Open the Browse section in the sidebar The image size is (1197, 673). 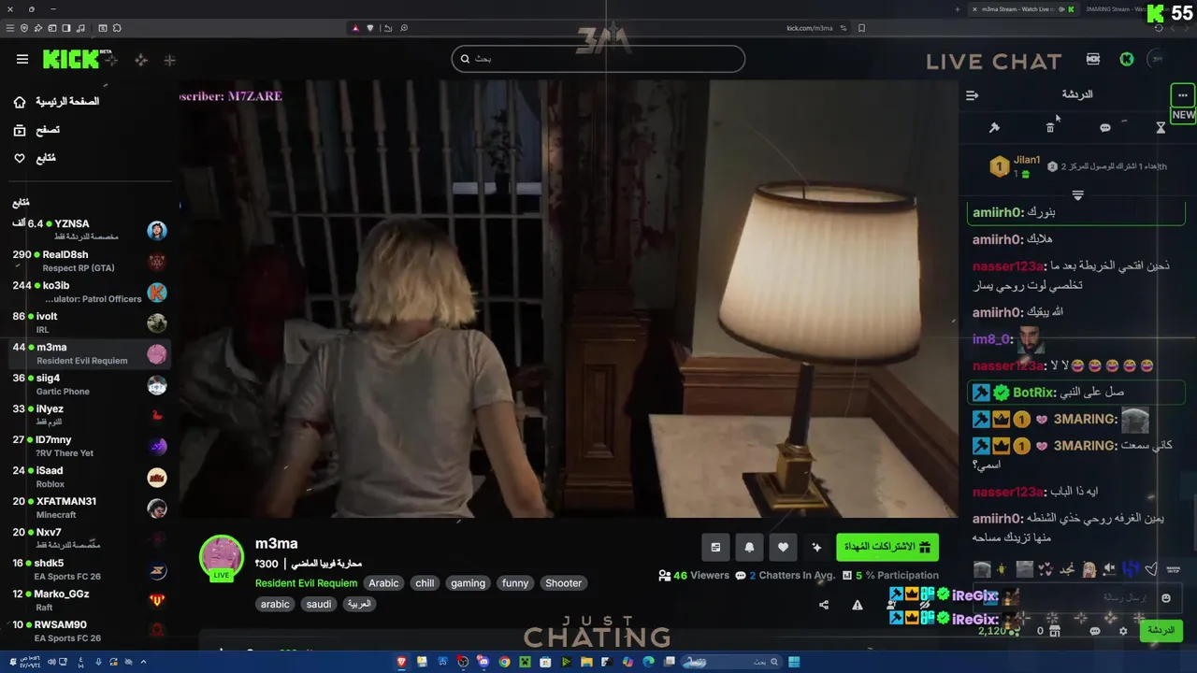coord(36,130)
